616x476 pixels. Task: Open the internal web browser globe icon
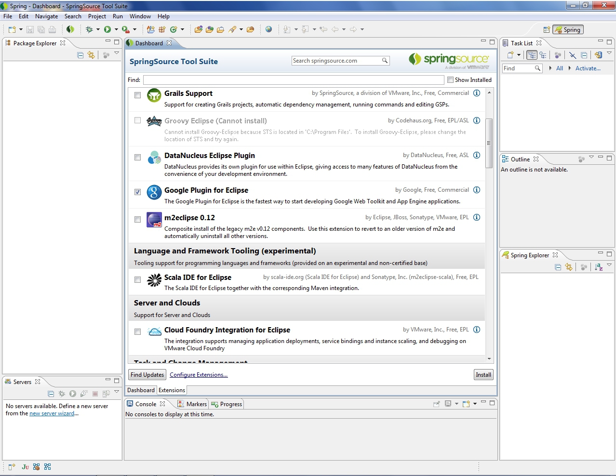pos(269,29)
